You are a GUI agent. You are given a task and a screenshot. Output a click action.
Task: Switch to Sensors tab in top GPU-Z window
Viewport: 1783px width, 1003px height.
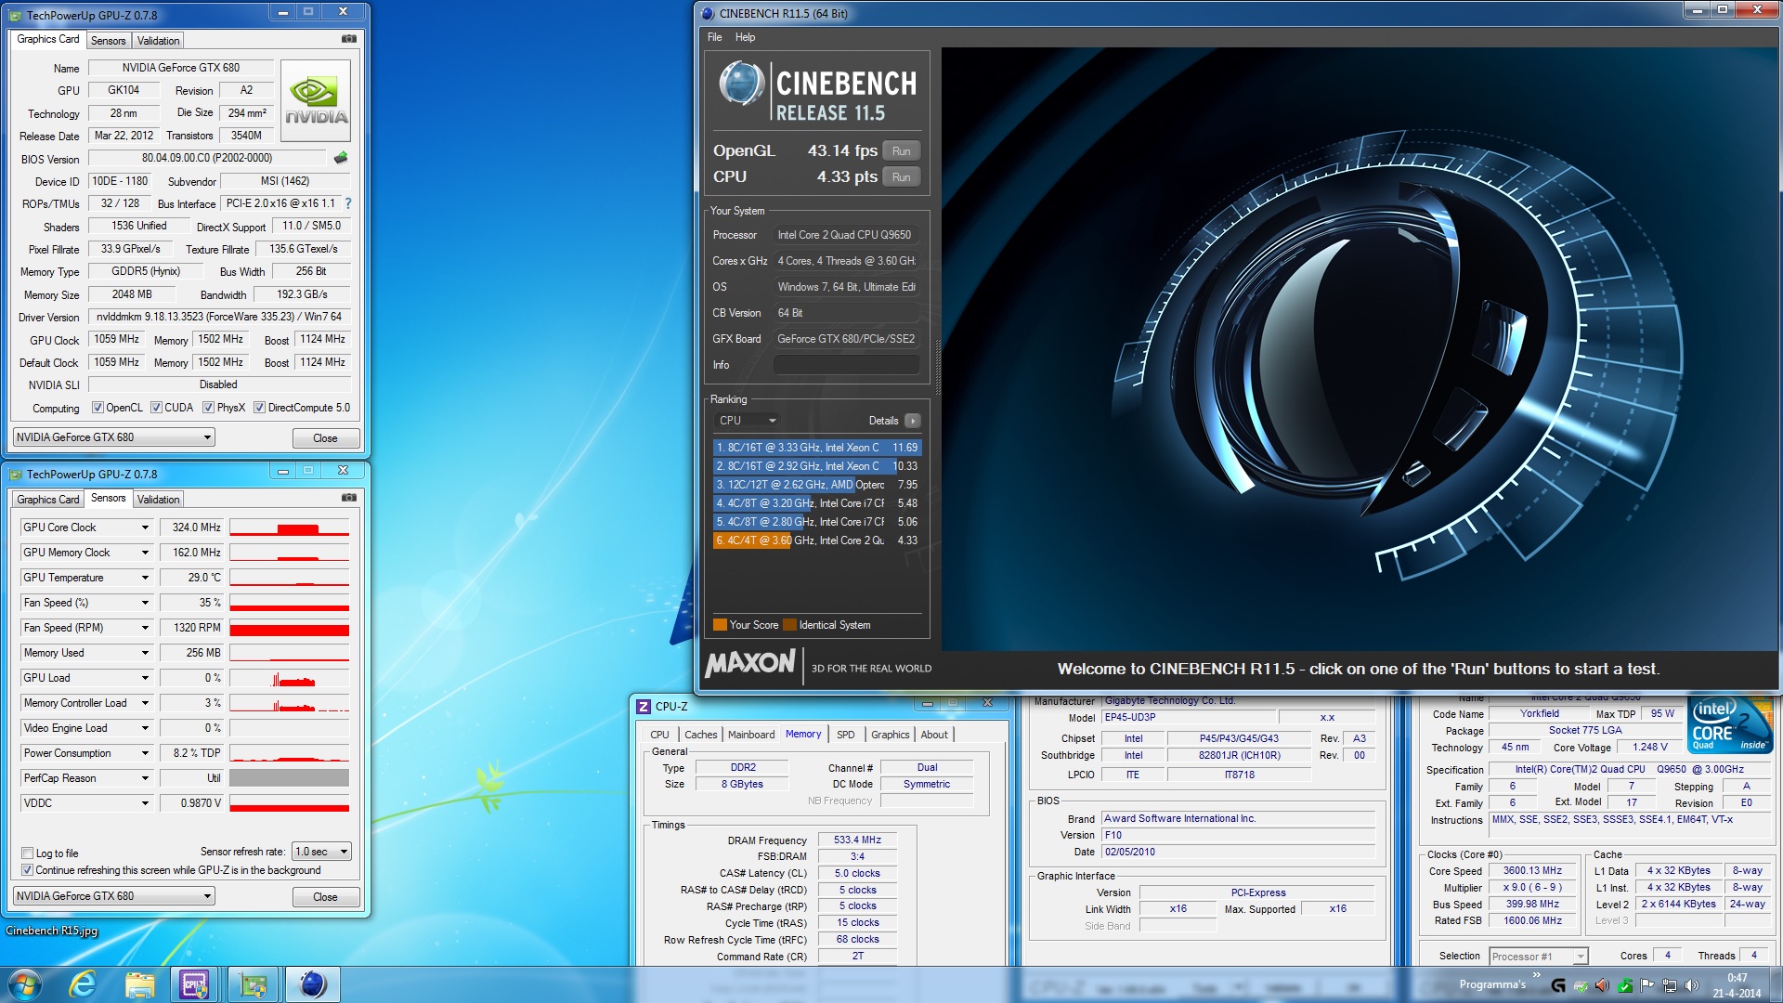pyautogui.click(x=108, y=40)
